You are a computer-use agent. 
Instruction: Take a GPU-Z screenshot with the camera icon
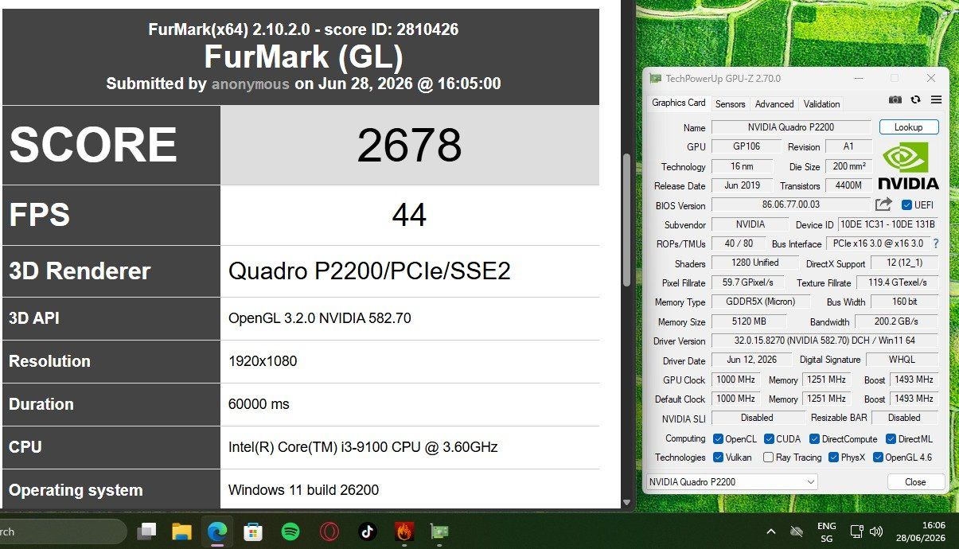coord(895,99)
